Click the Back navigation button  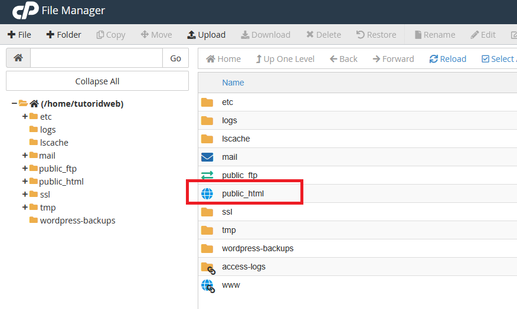343,59
